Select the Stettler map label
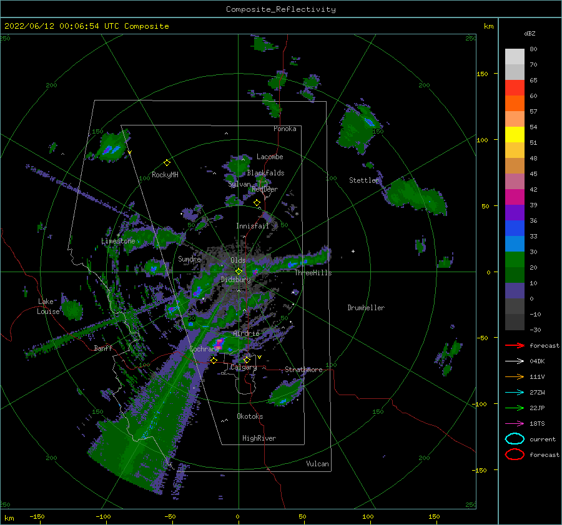This screenshot has width=562, height=525. [364, 180]
